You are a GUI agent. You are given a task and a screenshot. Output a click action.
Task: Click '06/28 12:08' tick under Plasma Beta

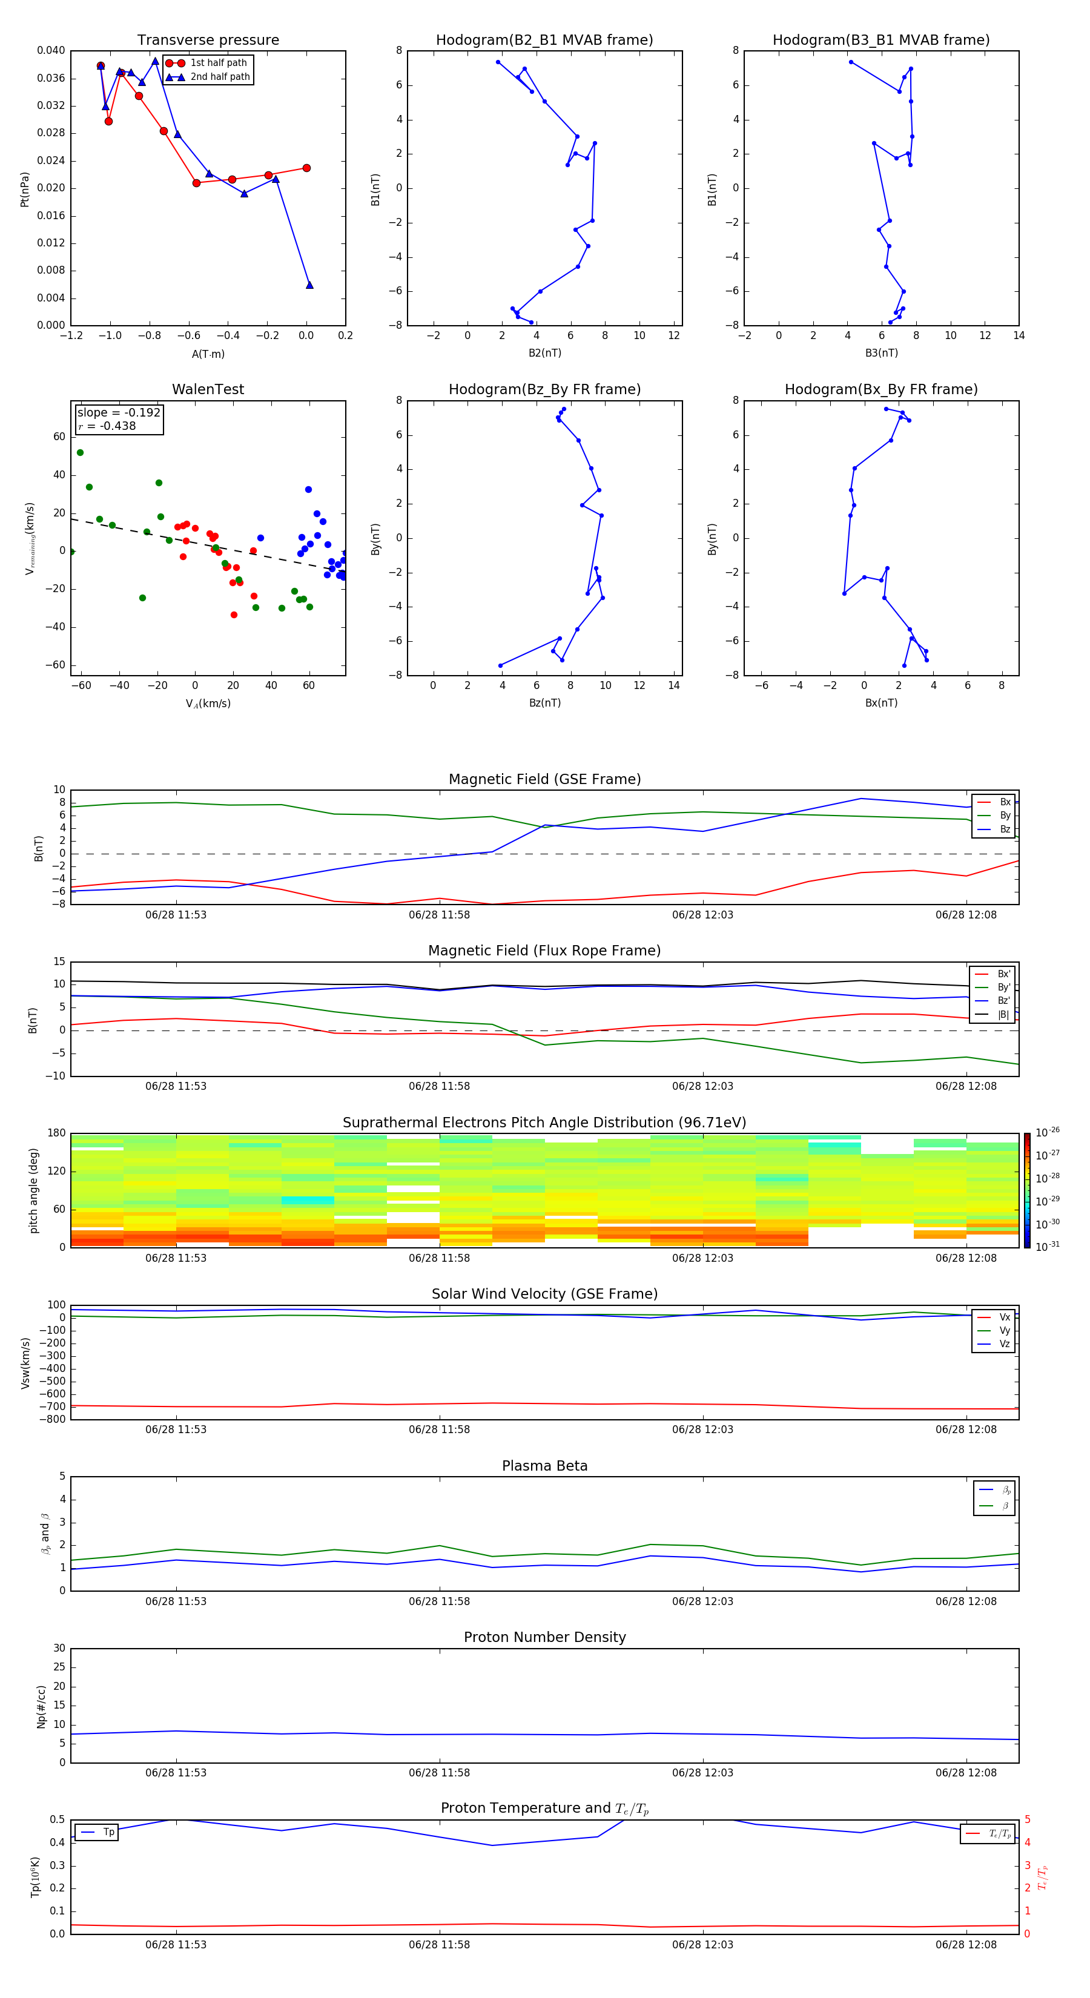tap(966, 1601)
